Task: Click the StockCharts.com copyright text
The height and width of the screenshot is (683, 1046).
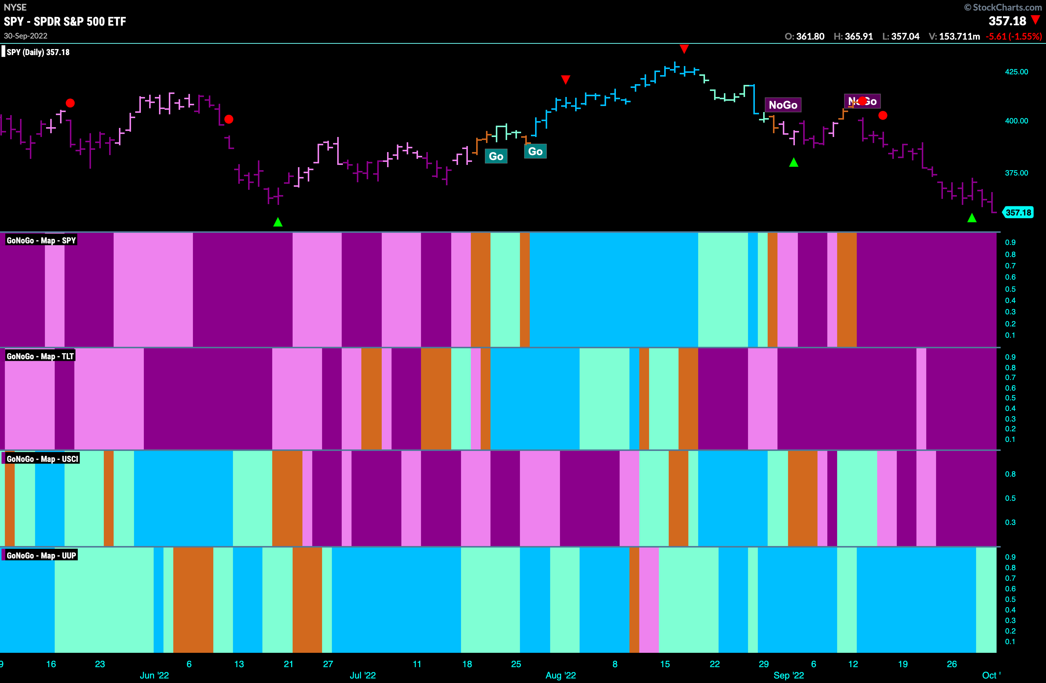Action: coord(1003,8)
